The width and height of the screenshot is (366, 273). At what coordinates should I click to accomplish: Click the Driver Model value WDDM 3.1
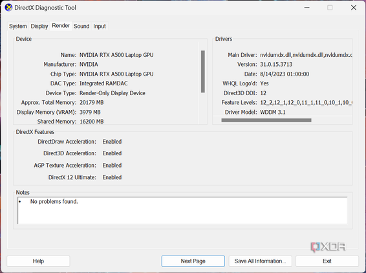pos(273,112)
